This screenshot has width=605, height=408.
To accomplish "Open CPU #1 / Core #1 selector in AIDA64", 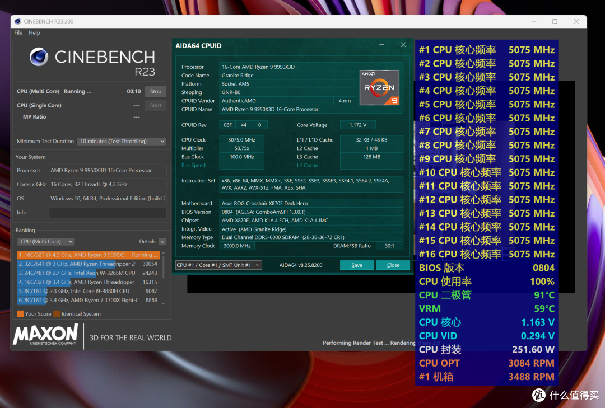I will (x=218, y=265).
